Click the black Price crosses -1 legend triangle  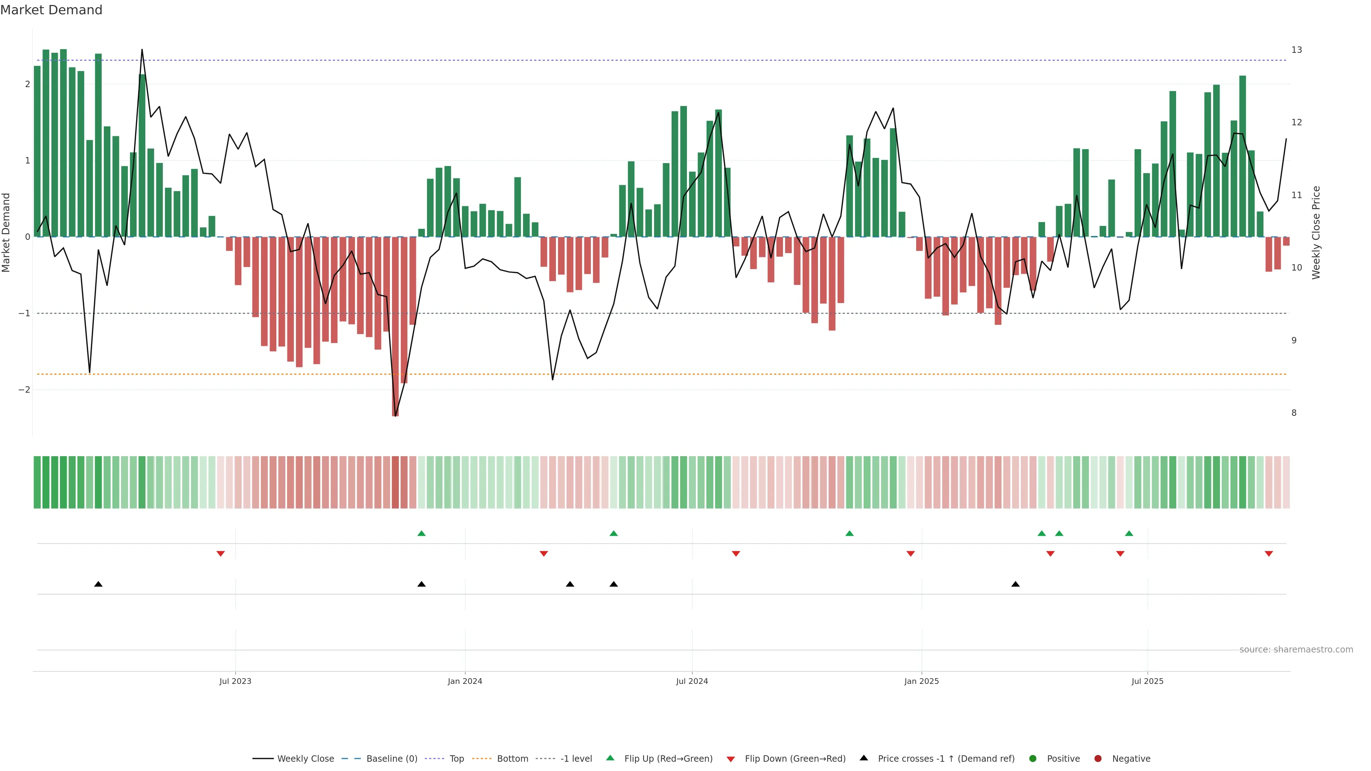pos(864,758)
